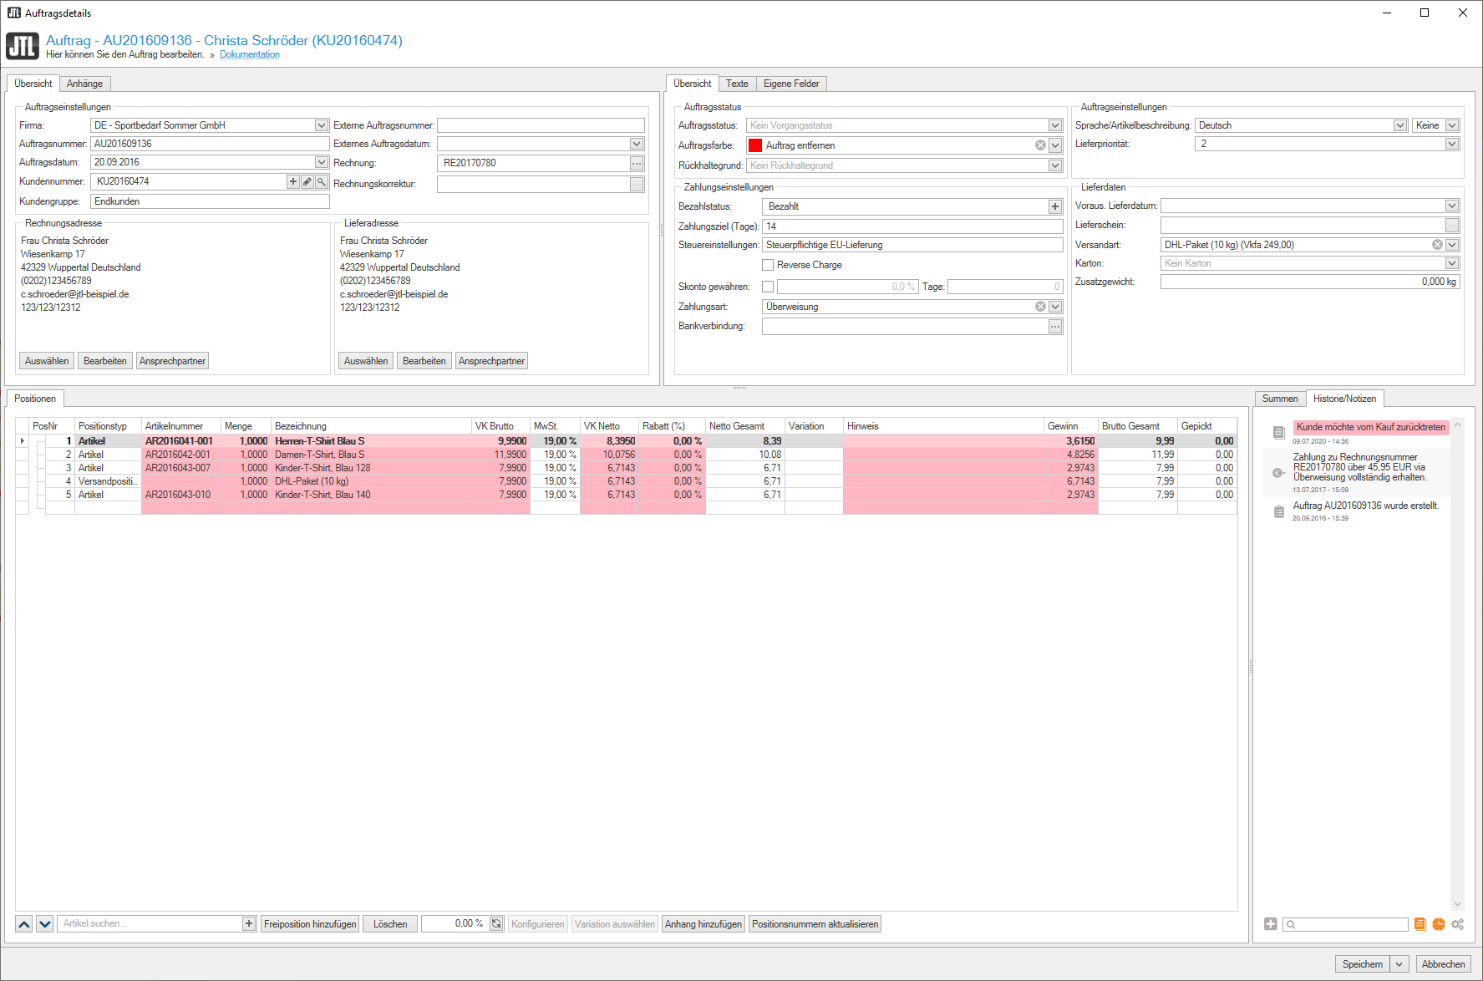Click the Freiposition hinzufügen button
Image resolution: width=1483 pixels, height=981 pixels.
[310, 924]
